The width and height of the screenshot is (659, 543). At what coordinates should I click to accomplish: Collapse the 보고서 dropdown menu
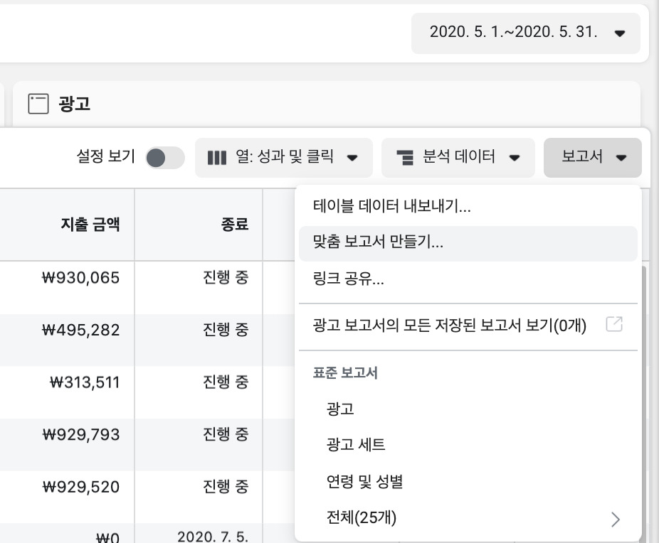[593, 158]
